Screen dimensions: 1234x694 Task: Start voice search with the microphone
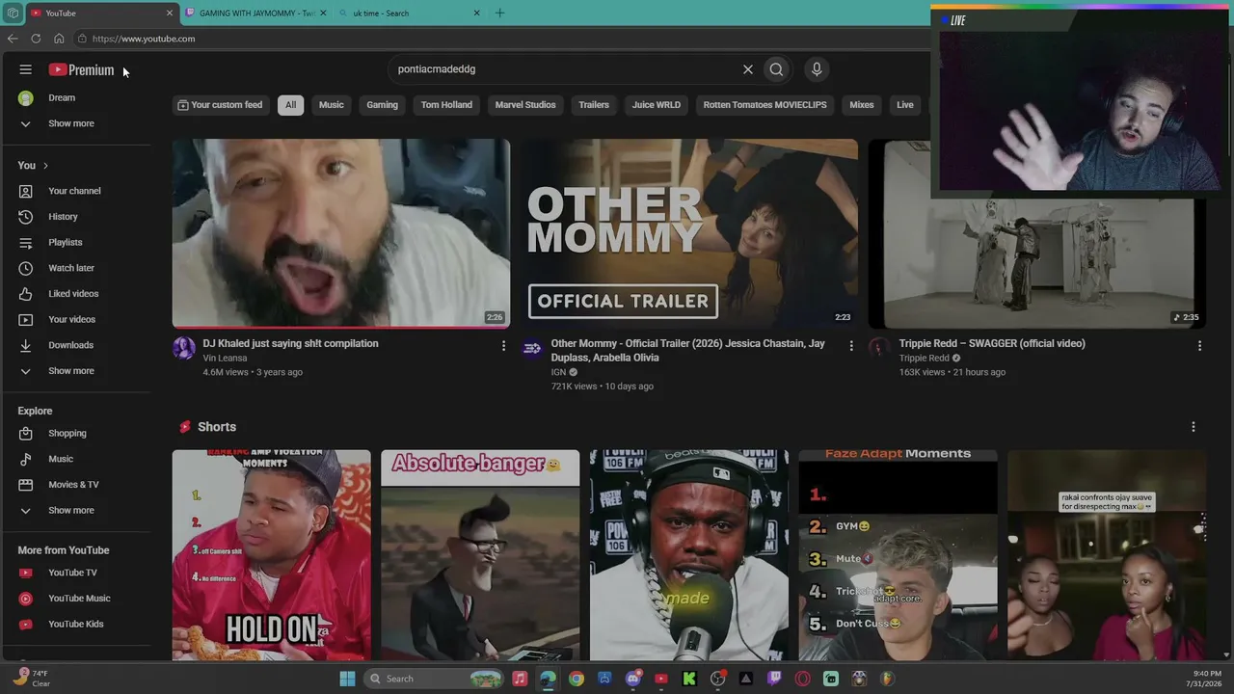coord(817,69)
